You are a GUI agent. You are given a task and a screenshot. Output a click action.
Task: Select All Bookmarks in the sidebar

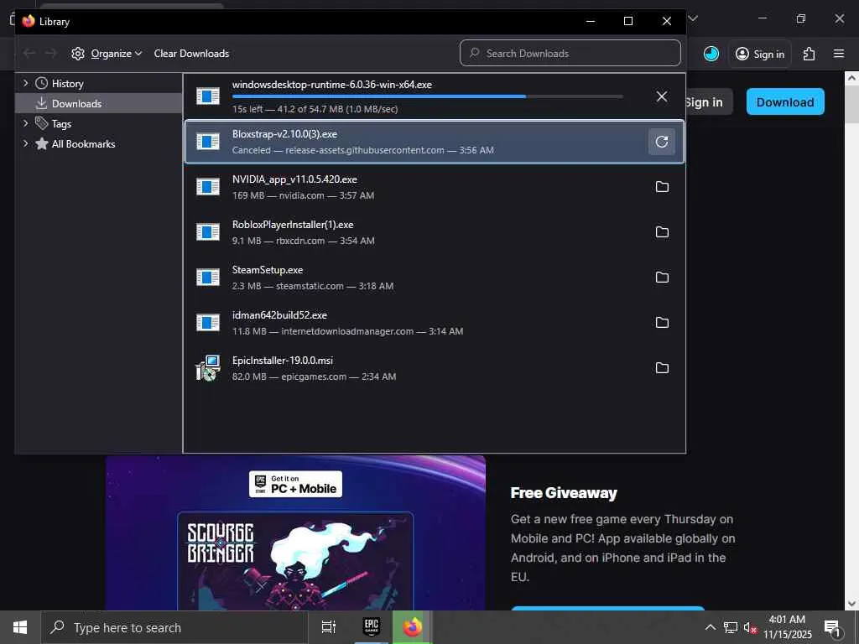[x=83, y=143]
